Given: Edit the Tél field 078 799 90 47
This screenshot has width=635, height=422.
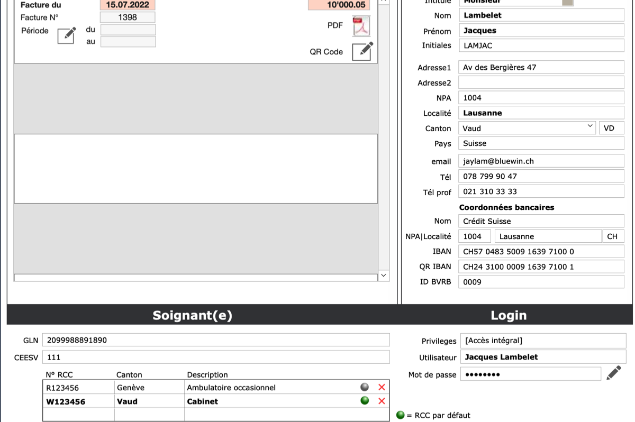Looking at the screenshot, I should pyautogui.click(x=541, y=177).
